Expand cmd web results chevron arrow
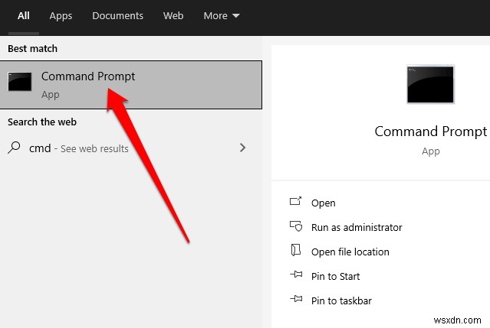The width and height of the screenshot is (490, 328). (x=243, y=148)
